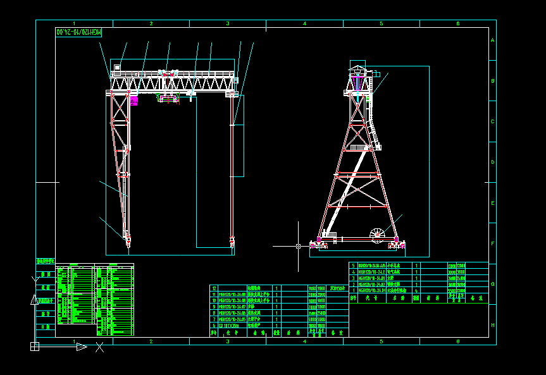Select zone letter F on the border
This screenshot has height=375, width=546.
point(492,243)
